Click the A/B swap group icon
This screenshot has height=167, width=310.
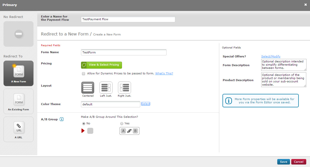tap(129, 131)
